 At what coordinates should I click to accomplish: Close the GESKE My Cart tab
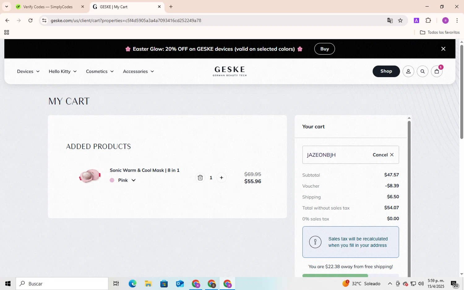[x=159, y=6]
